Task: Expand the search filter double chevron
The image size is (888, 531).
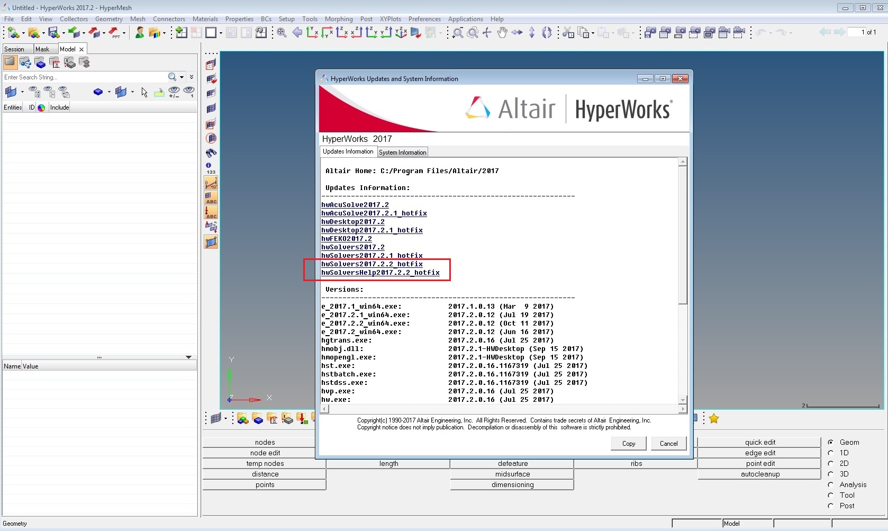Action: pyautogui.click(x=192, y=77)
